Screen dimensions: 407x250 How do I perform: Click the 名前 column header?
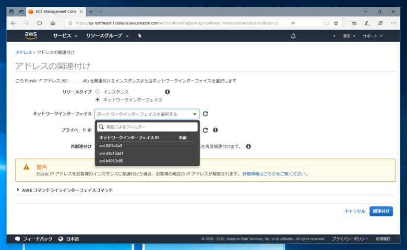pyautogui.click(x=183, y=137)
